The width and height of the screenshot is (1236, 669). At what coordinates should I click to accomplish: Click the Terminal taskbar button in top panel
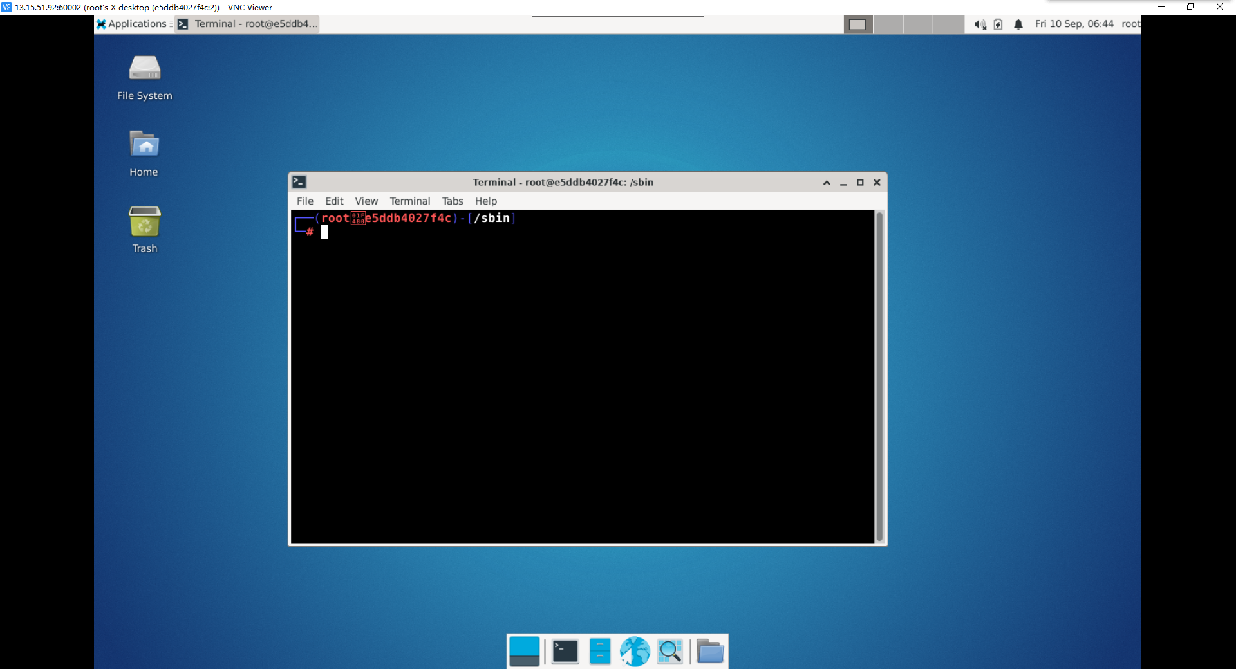pyautogui.click(x=247, y=24)
